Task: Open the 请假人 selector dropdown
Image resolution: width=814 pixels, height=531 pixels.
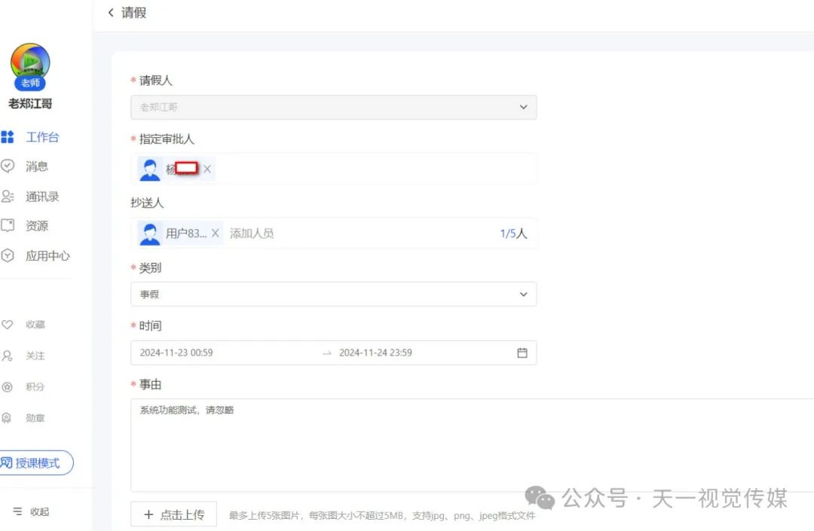Action: (523, 107)
